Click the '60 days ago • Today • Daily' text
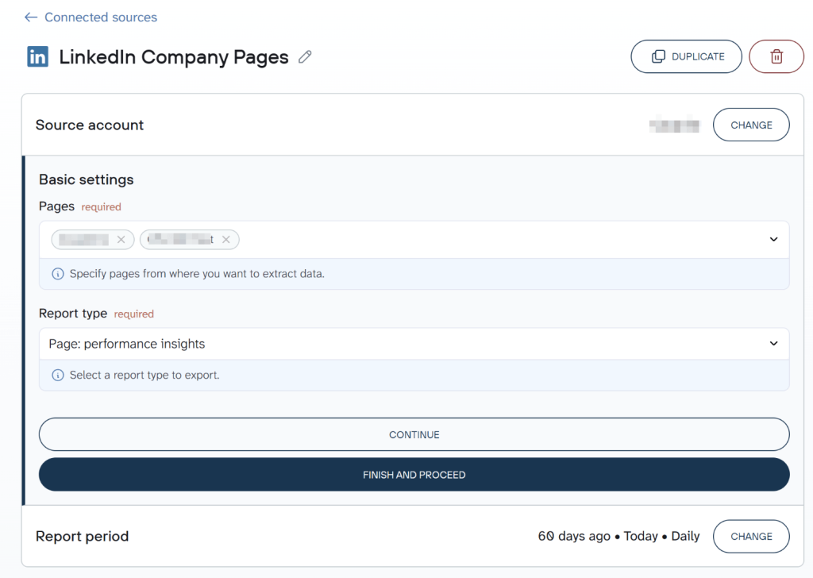The width and height of the screenshot is (813, 578). pyautogui.click(x=618, y=536)
